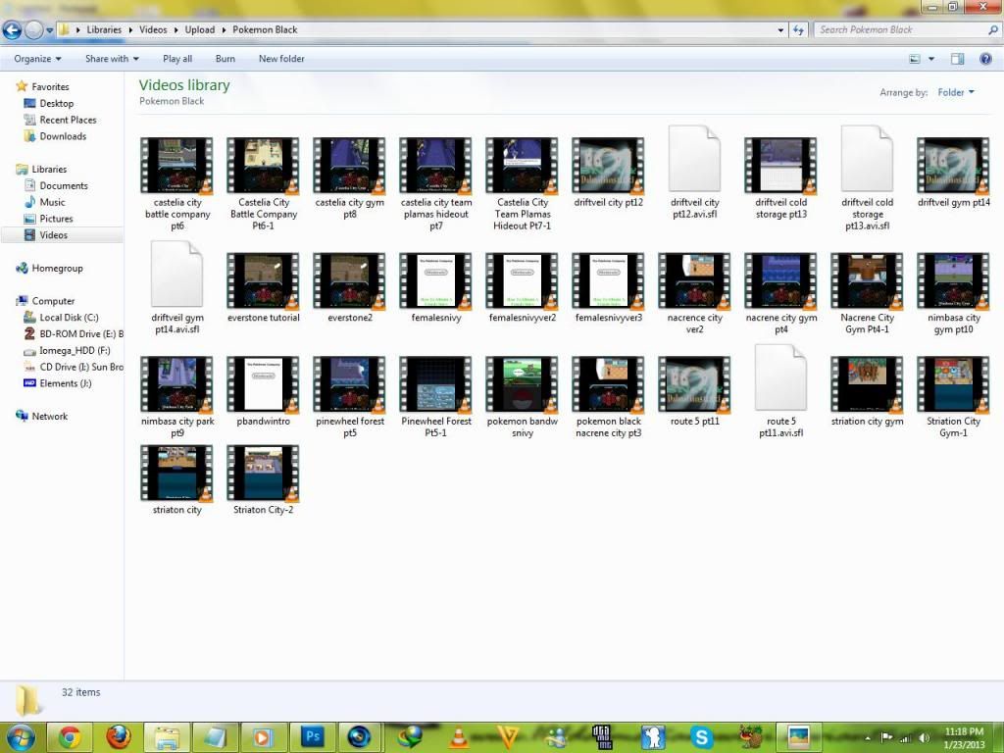Select the nimbasa city gym pt10 video

tap(953, 293)
